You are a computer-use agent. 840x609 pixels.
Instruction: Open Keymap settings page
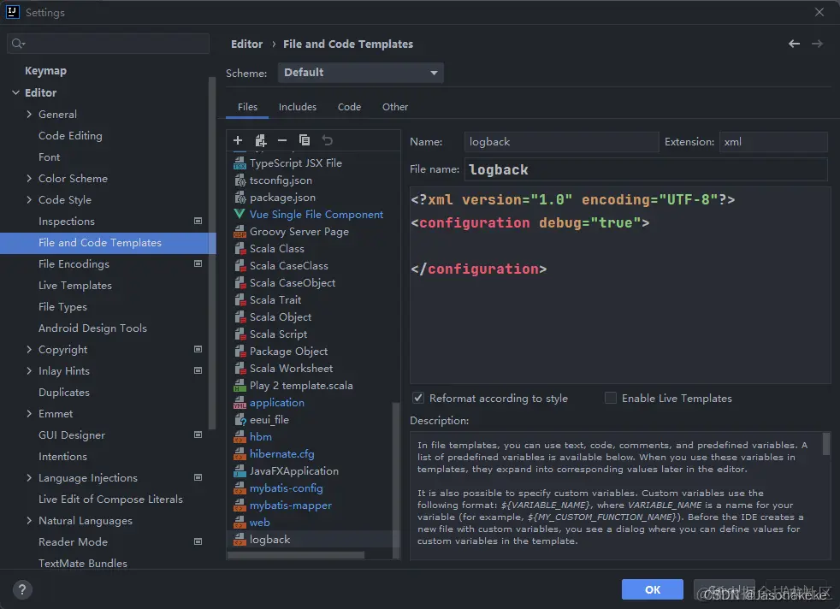pos(45,71)
